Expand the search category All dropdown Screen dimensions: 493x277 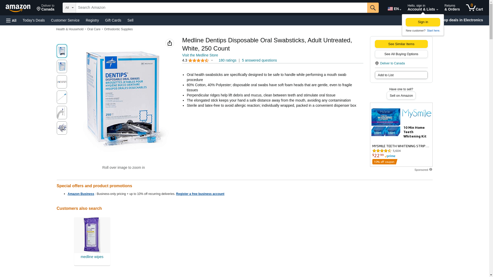(69, 8)
